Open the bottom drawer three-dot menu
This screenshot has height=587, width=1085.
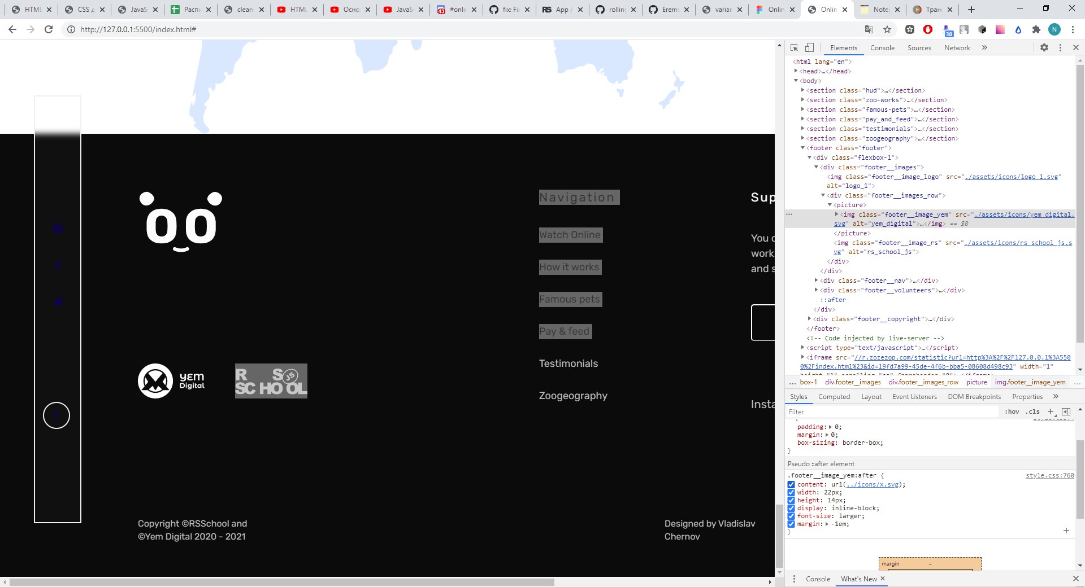[794, 579]
